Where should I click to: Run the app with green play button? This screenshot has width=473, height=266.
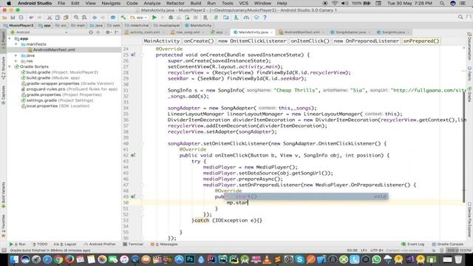pyautogui.click(x=154, y=18)
